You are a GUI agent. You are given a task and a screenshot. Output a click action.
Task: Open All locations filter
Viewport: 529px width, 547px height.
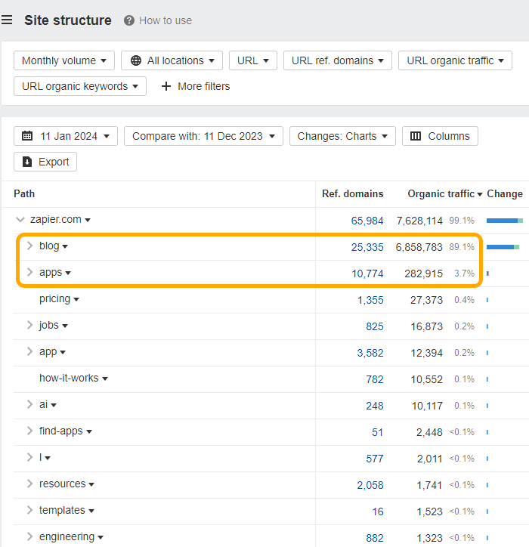[x=172, y=60]
